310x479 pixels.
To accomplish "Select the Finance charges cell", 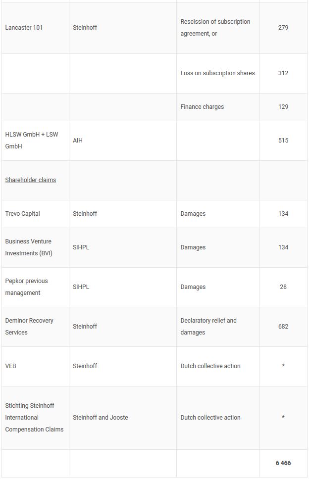I will point(202,107).
